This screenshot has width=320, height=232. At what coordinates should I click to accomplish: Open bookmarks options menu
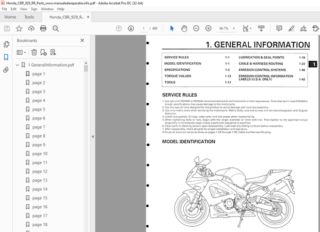tap(22, 53)
